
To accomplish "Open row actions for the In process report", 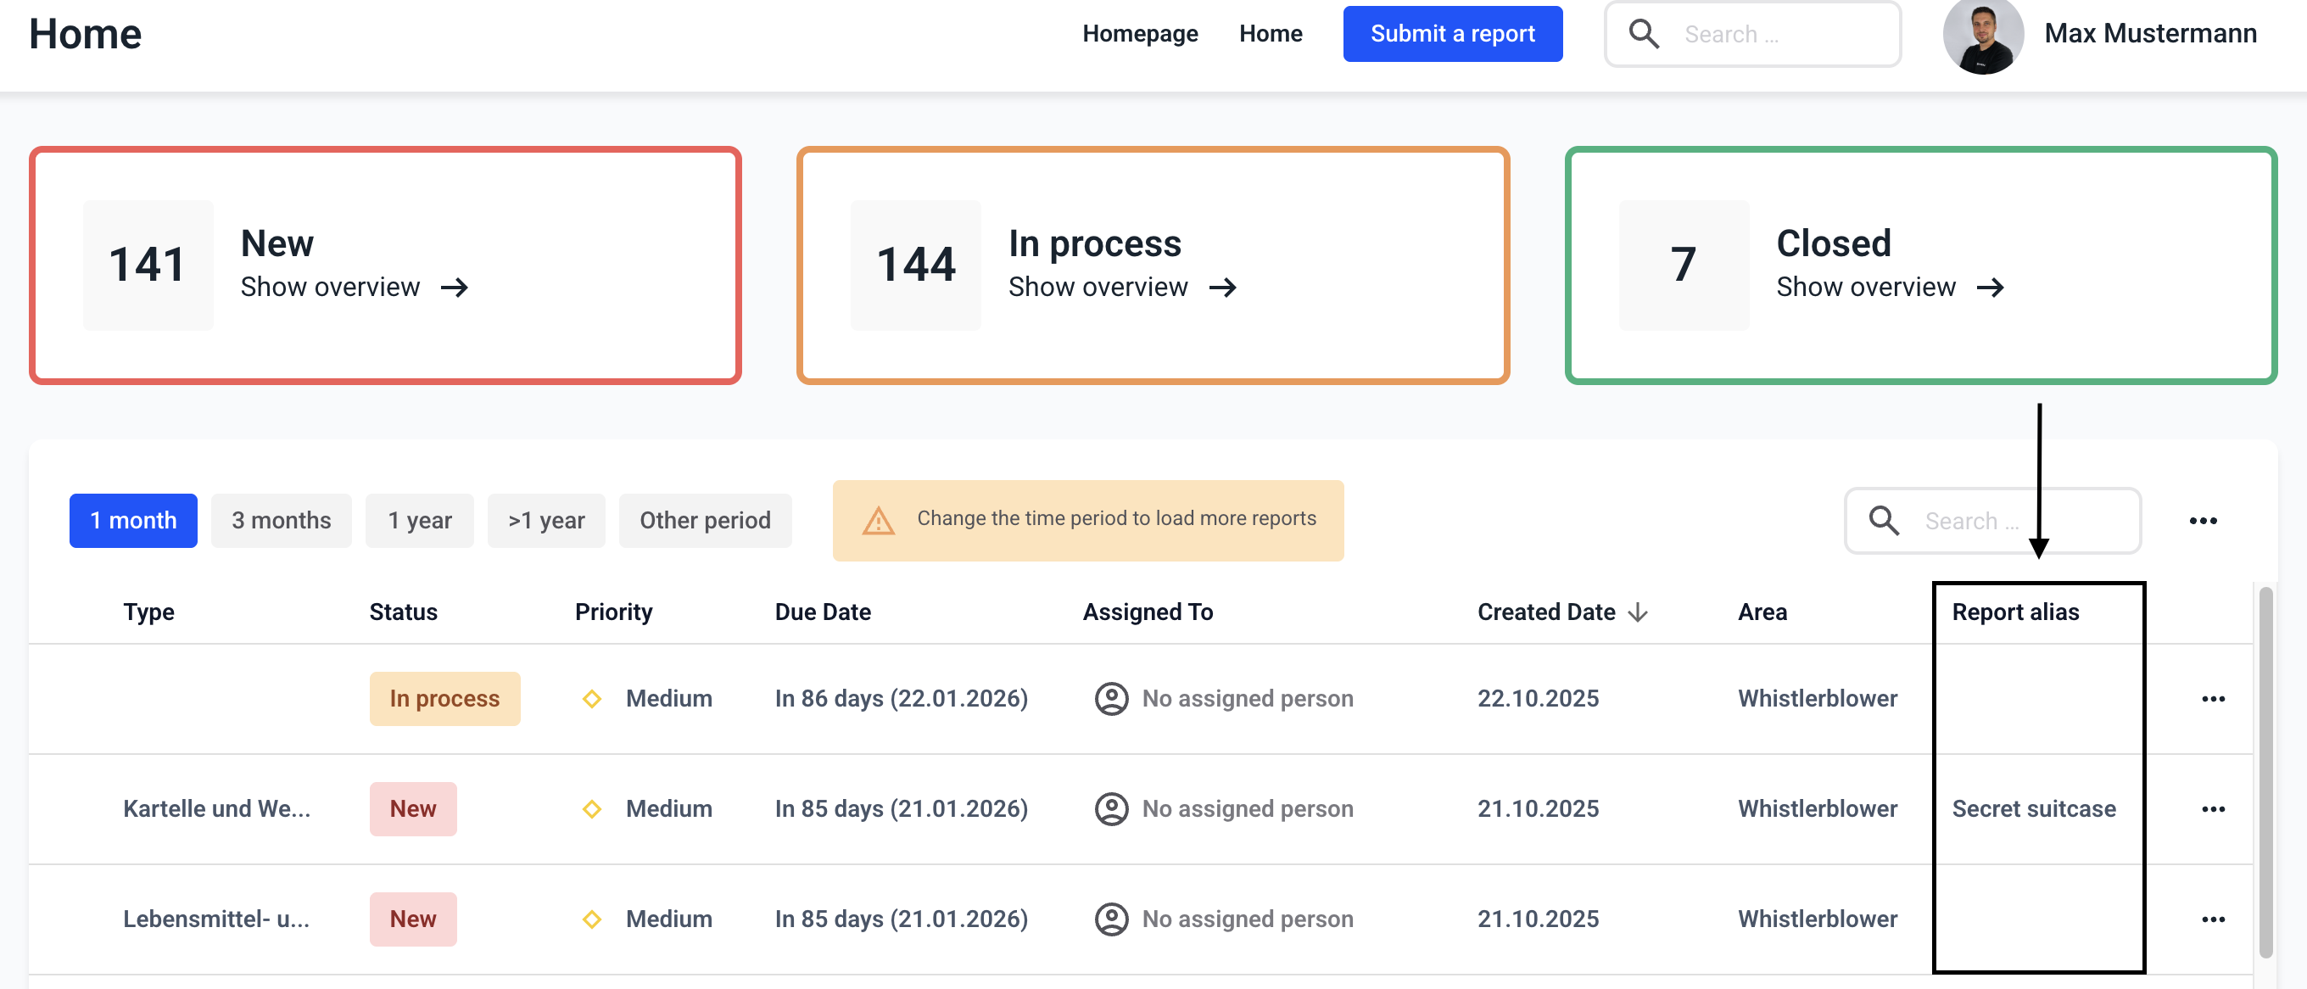I will click(x=2213, y=699).
